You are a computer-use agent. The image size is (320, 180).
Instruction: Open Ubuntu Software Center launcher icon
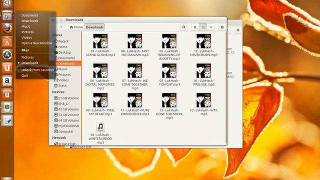click(7, 41)
